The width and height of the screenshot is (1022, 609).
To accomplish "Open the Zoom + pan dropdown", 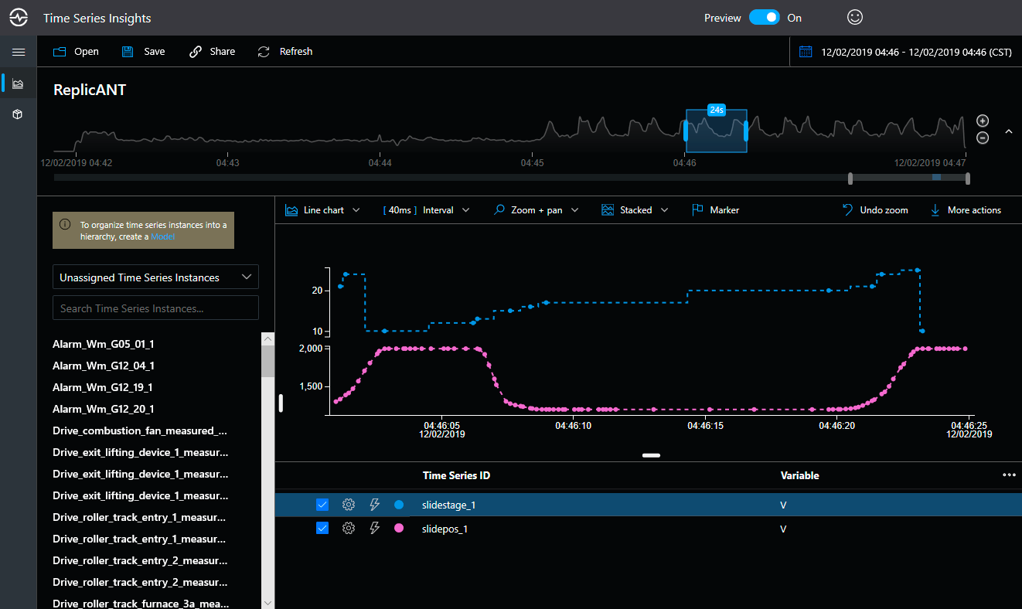I will point(536,210).
